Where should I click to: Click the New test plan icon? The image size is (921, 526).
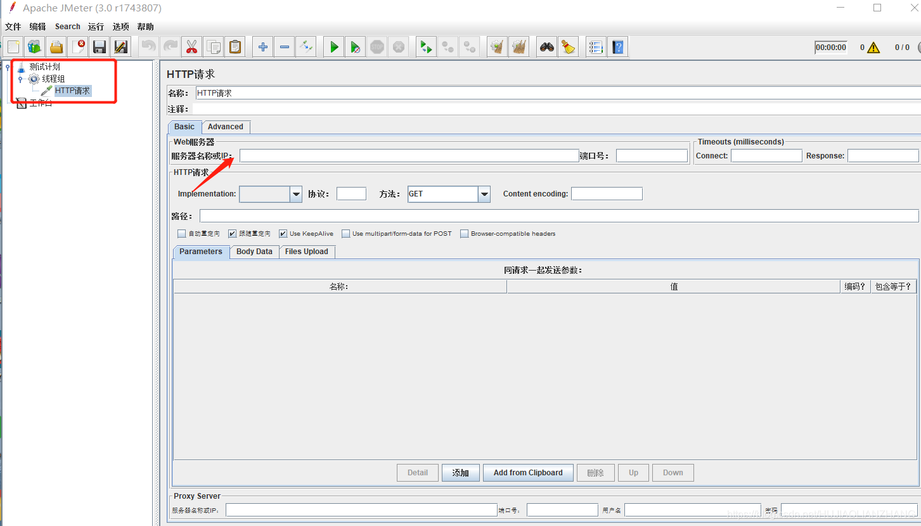[13, 47]
